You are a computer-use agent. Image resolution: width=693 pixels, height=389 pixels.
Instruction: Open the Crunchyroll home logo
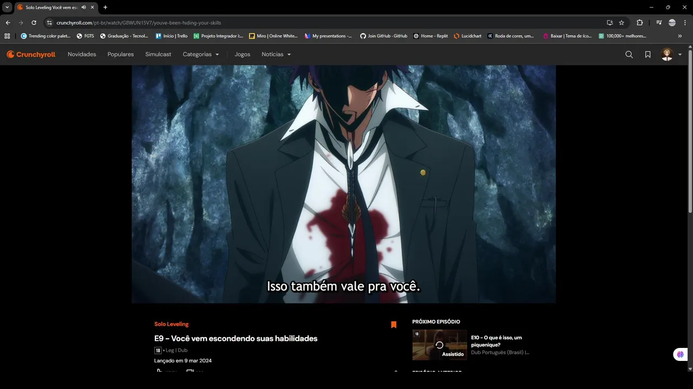(x=31, y=55)
